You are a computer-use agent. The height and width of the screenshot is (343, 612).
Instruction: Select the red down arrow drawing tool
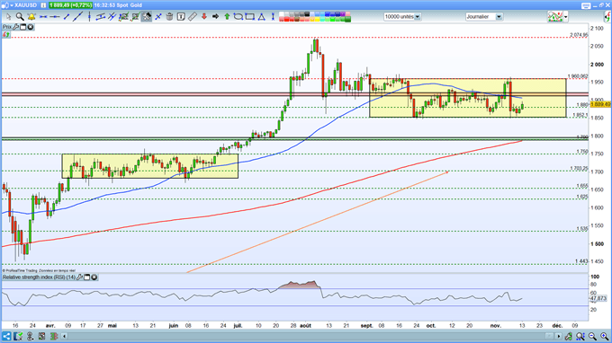[203, 16]
